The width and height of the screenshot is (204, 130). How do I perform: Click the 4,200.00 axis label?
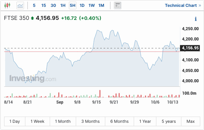tap(190, 39)
